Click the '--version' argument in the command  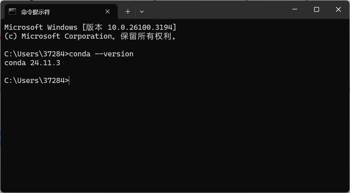click(x=114, y=54)
